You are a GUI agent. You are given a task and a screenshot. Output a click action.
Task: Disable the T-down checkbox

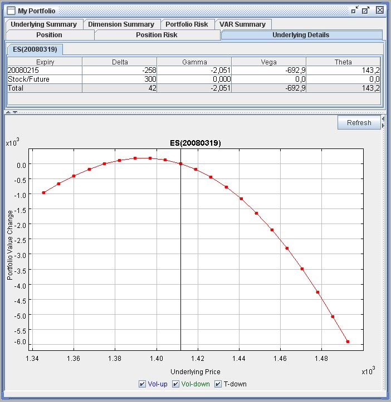coord(218,384)
